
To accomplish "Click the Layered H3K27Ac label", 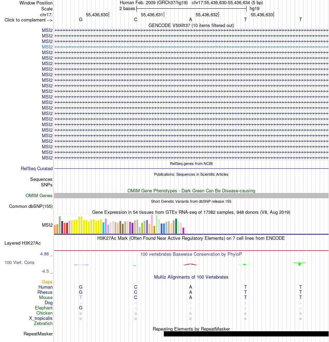I will point(23,243).
